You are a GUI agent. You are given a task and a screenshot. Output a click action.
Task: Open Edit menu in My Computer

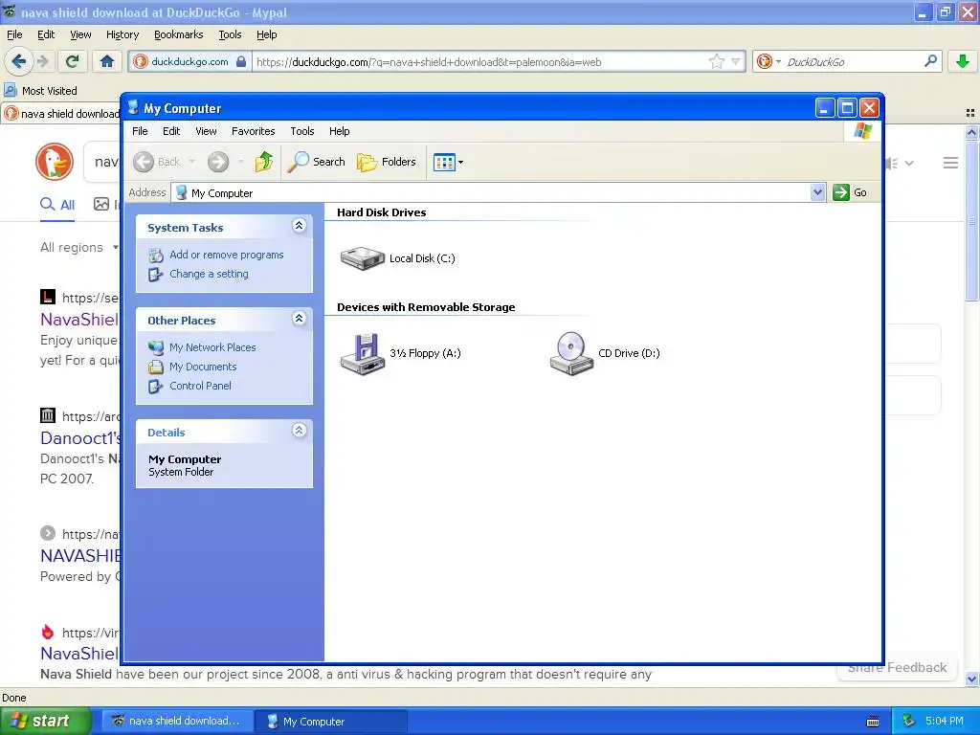pyautogui.click(x=171, y=131)
